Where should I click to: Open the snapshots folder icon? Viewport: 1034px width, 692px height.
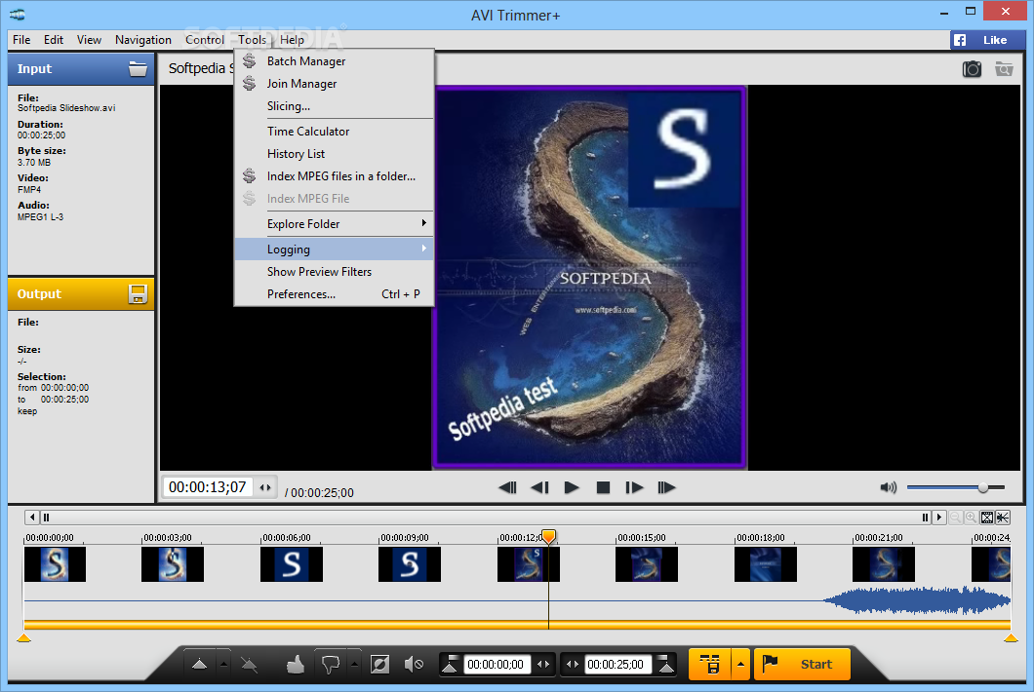(x=1004, y=68)
